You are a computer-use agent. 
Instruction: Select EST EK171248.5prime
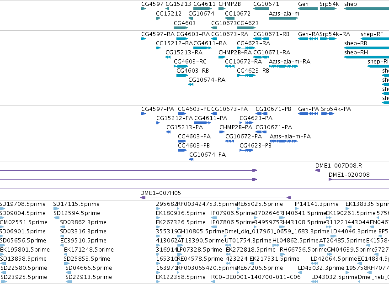[89, 250]
